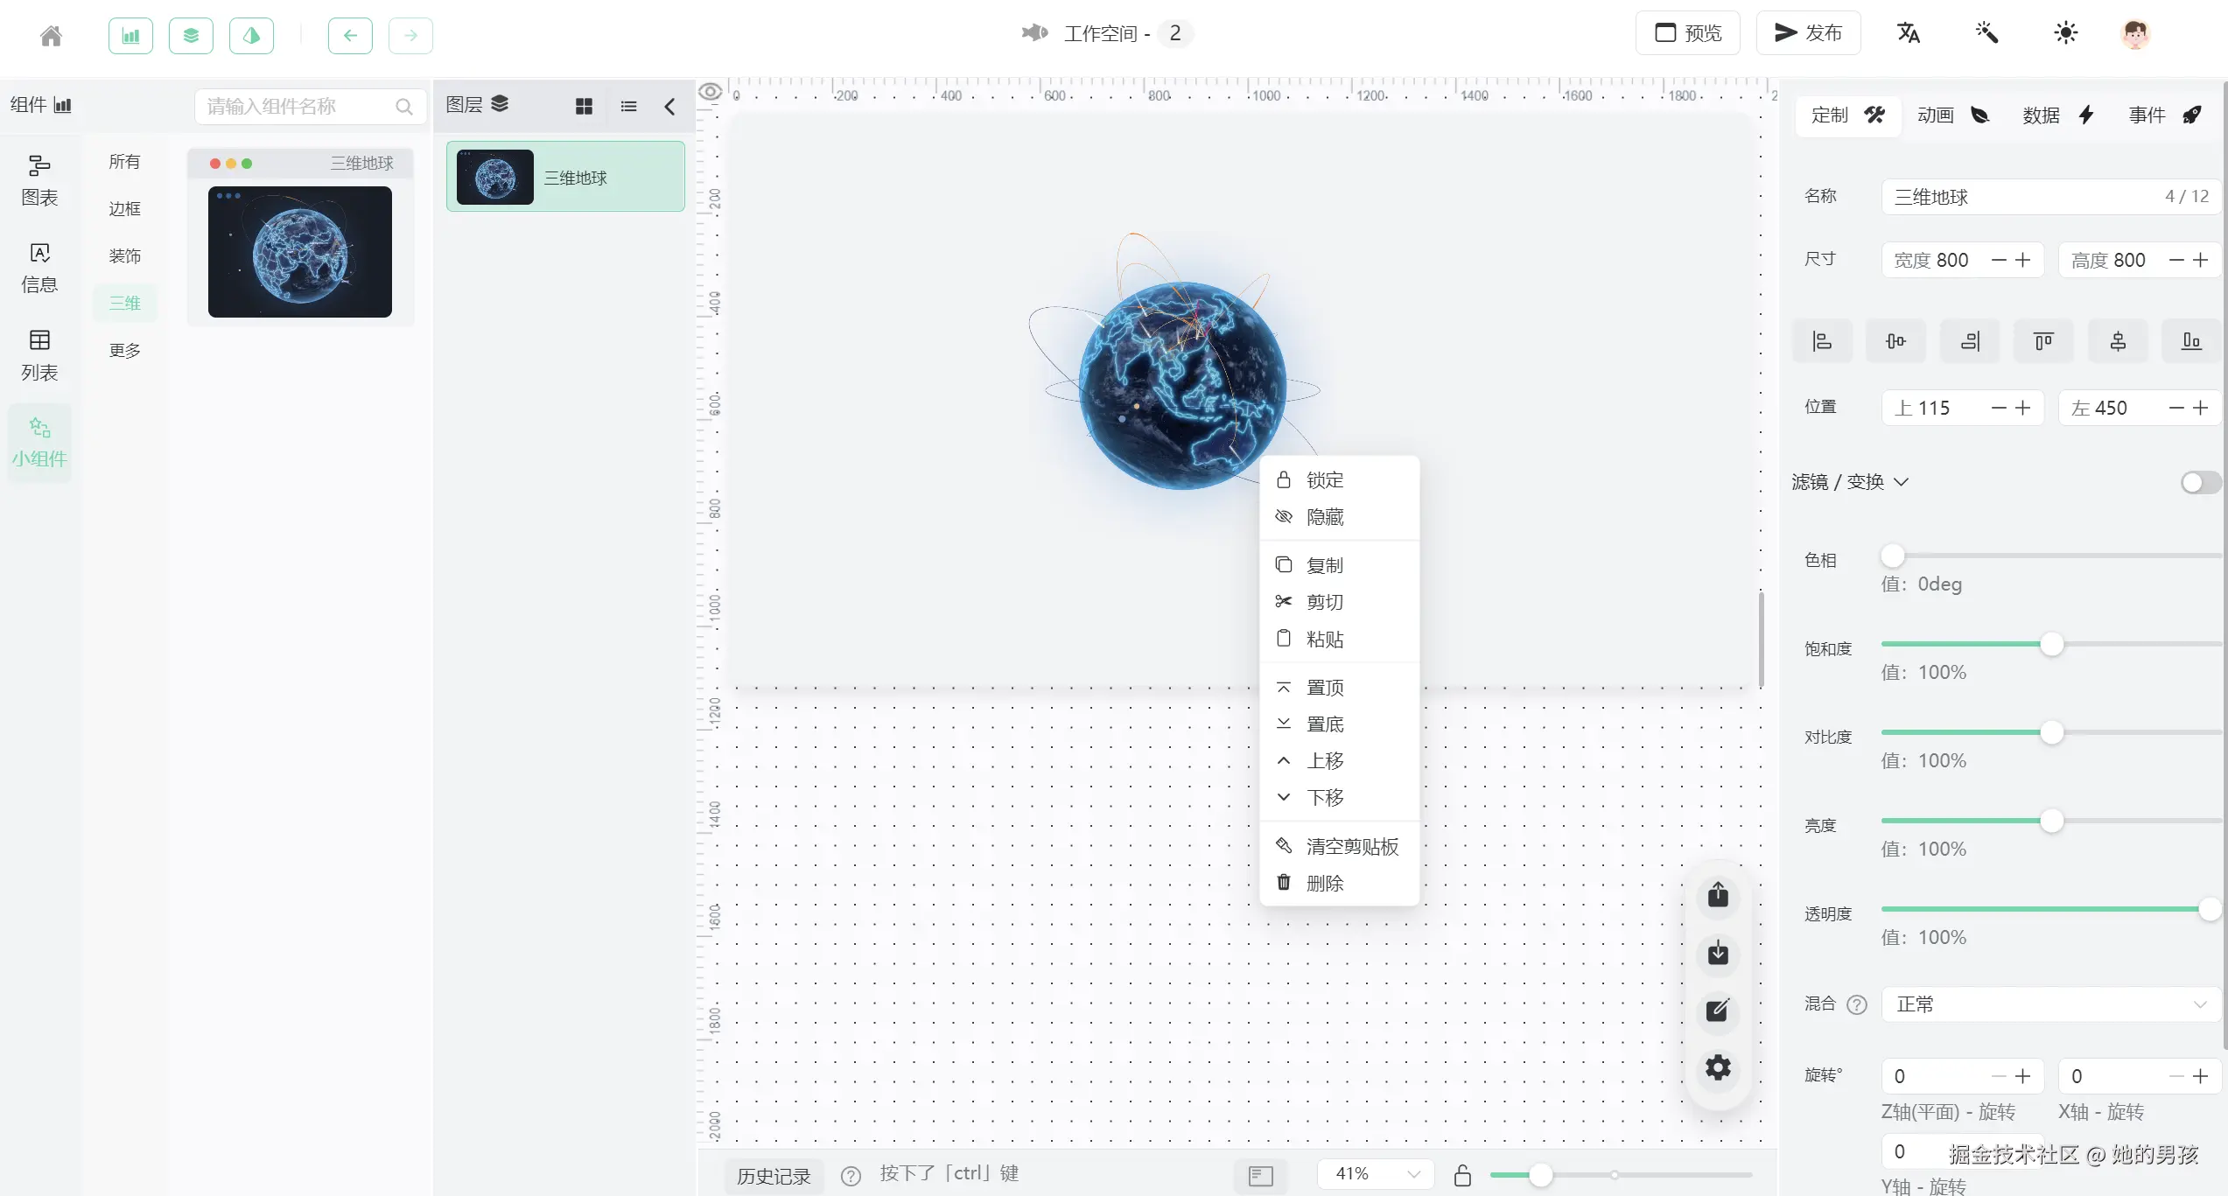Select the 图表 charts category in left sidebar
The height and width of the screenshot is (1196, 2228).
pyautogui.click(x=39, y=179)
